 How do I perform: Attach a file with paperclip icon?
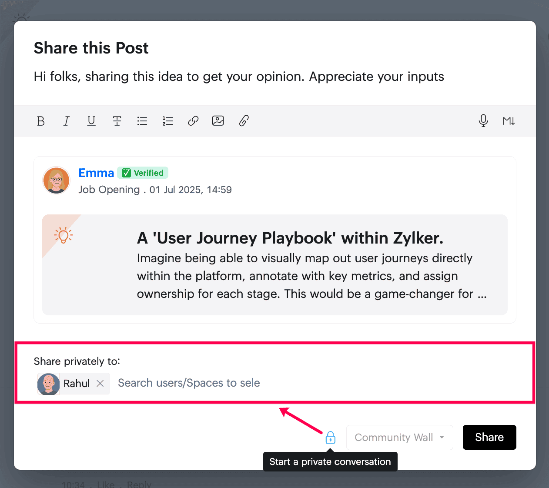pyautogui.click(x=244, y=121)
